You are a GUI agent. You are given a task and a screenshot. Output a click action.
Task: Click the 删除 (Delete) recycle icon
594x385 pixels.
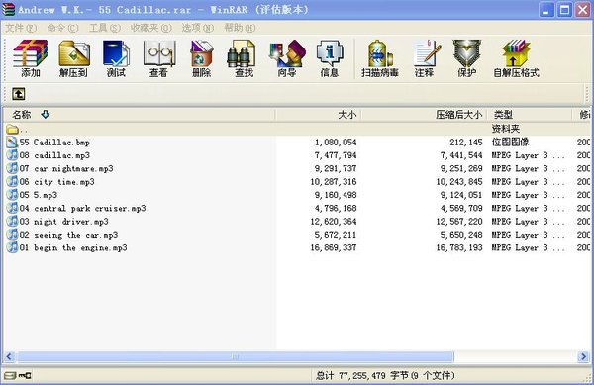pos(201,58)
